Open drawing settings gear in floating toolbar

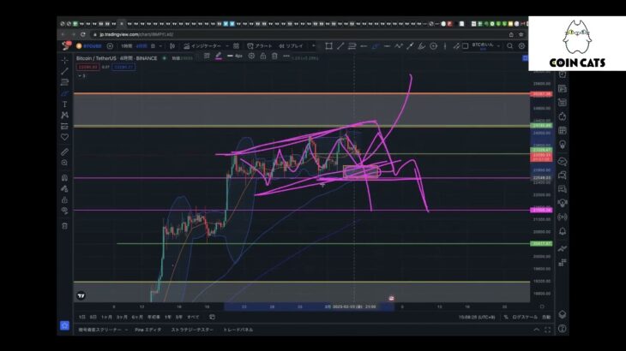pyautogui.click(x=251, y=57)
